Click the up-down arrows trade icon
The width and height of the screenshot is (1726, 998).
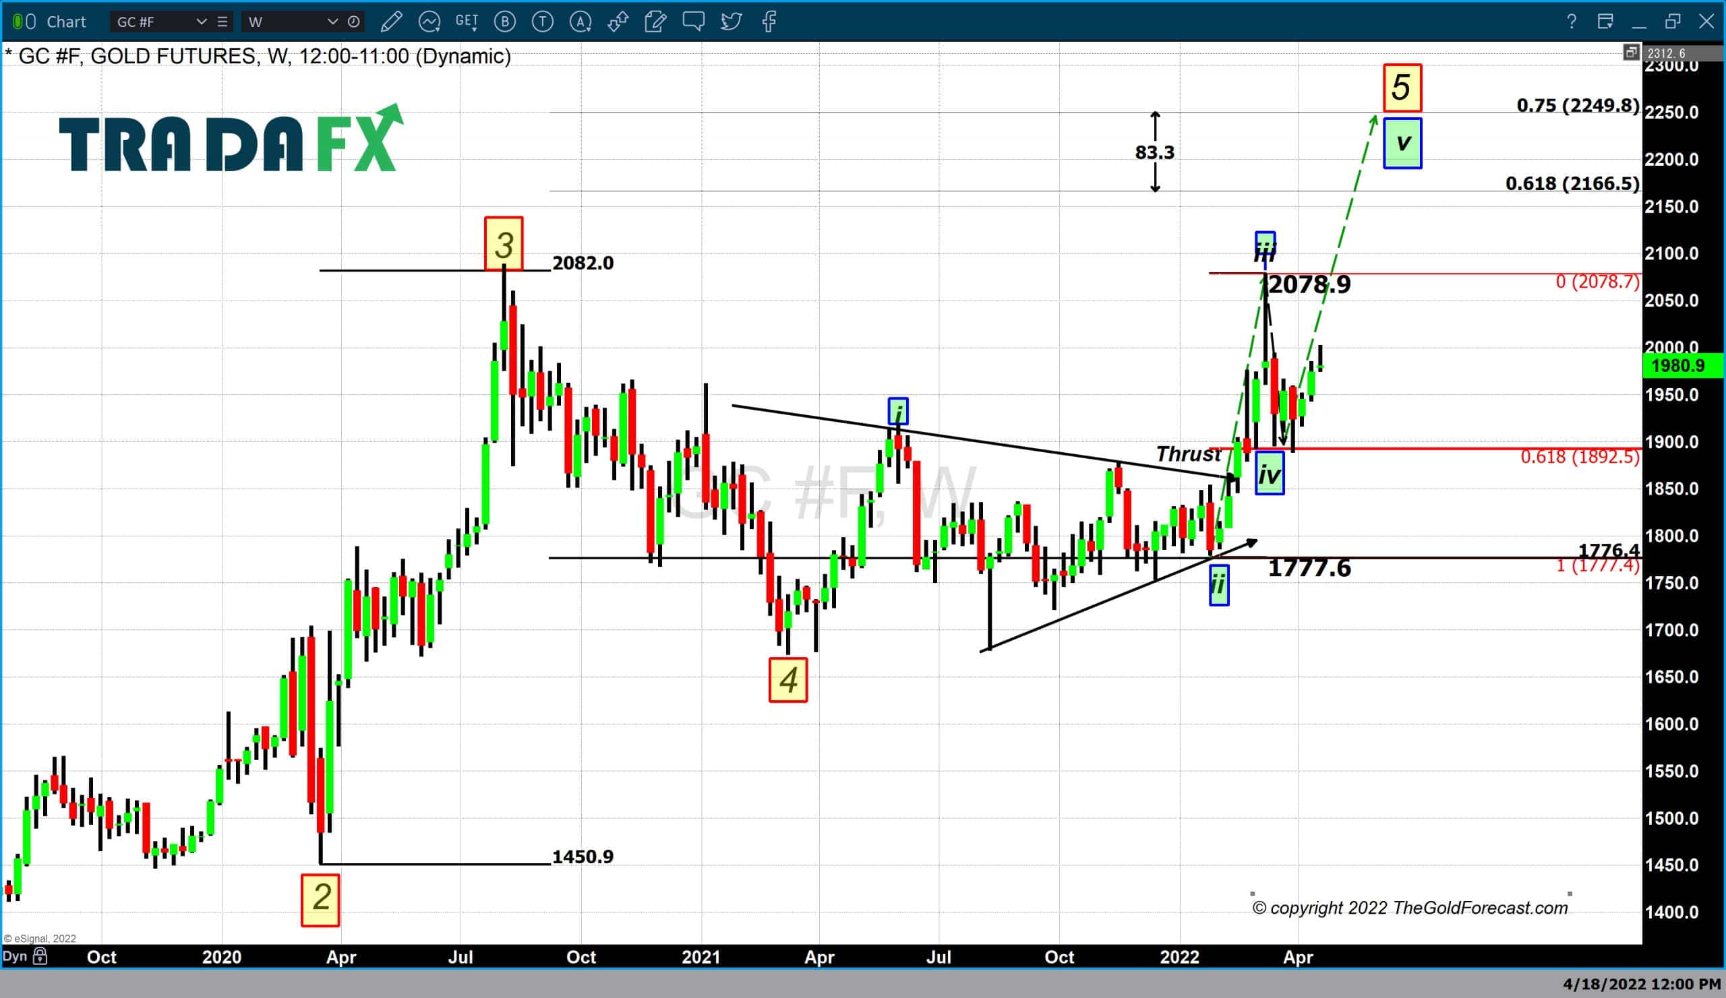(x=618, y=22)
